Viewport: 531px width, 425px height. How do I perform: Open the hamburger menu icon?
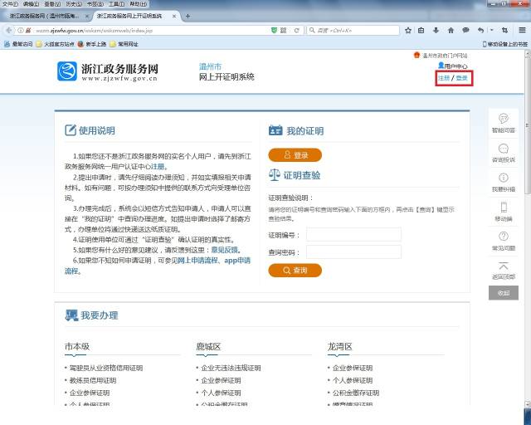coord(522,31)
